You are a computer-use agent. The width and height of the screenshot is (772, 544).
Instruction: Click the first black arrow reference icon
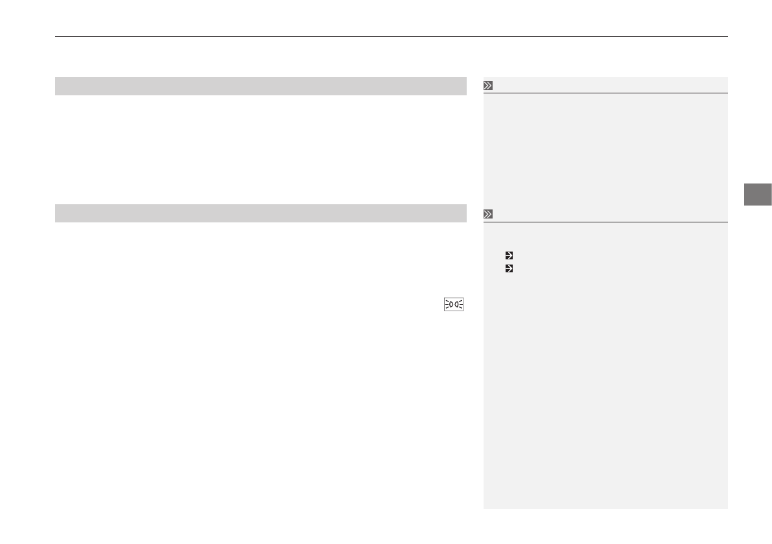coord(509,255)
